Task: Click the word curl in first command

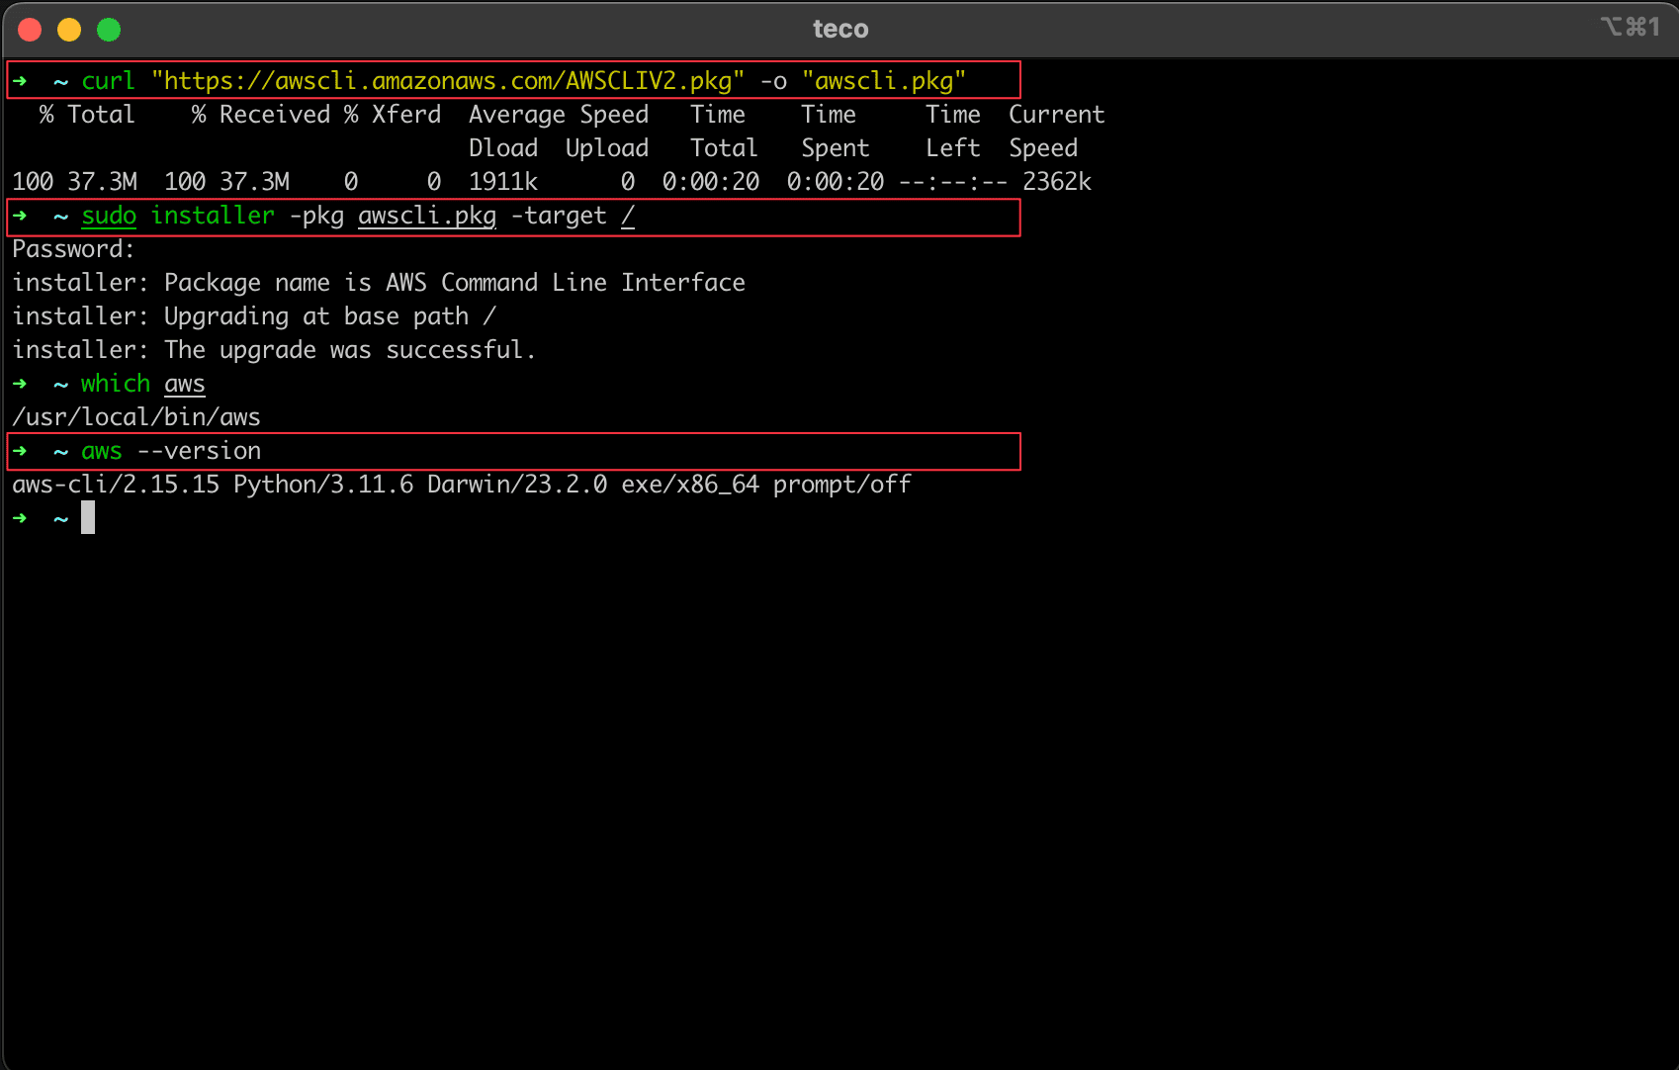Action: click(108, 81)
